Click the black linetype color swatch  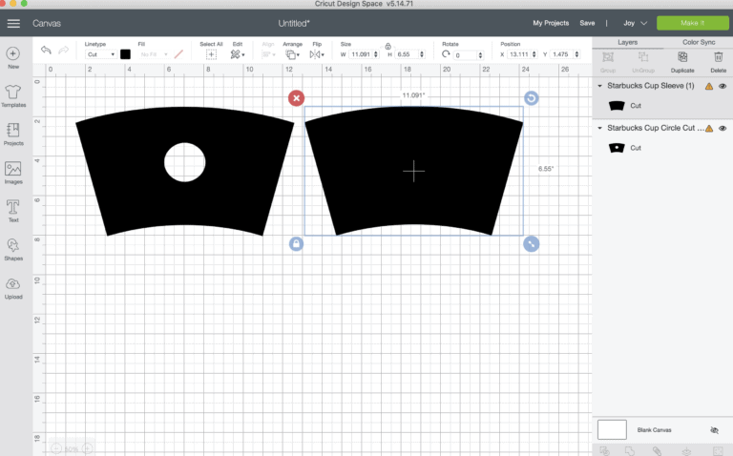click(125, 54)
